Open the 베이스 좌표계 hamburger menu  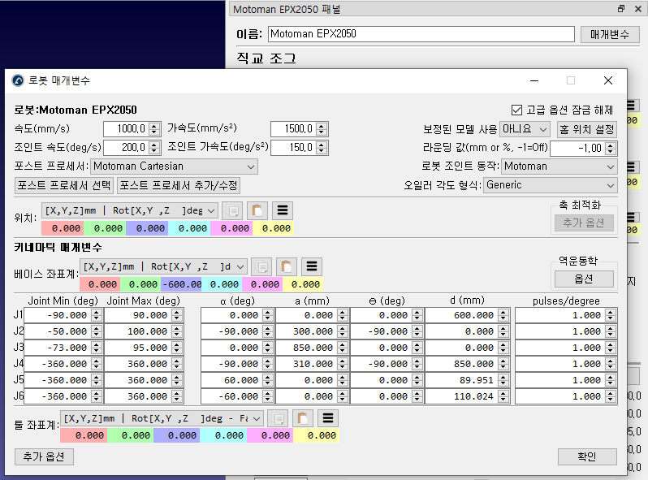pos(312,266)
